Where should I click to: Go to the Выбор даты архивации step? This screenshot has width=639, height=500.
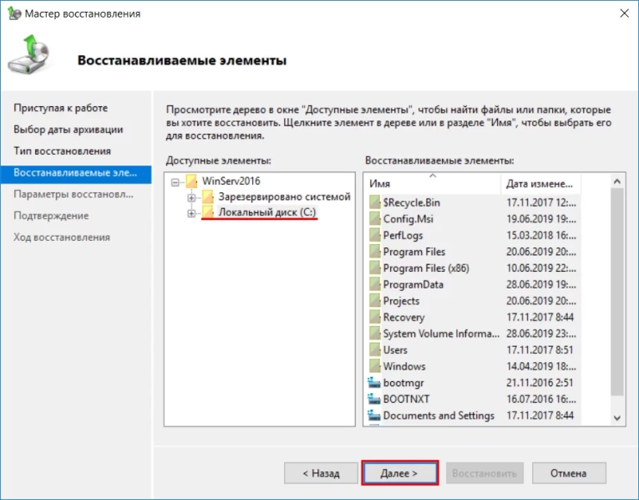pos(68,130)
